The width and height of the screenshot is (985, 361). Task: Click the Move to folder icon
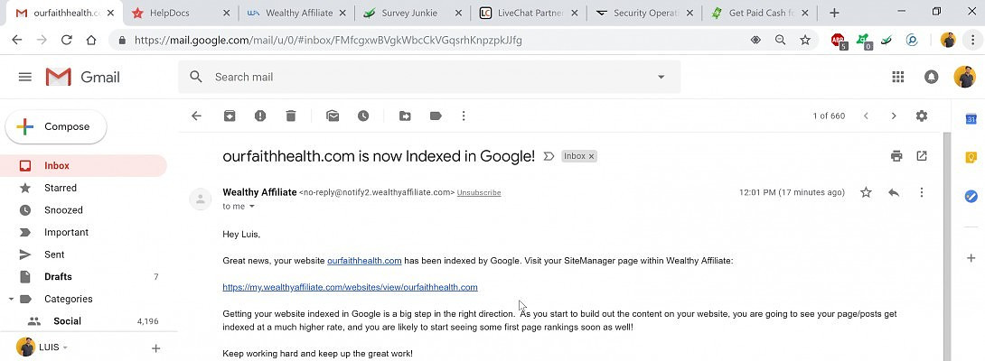tap(405, 116)
